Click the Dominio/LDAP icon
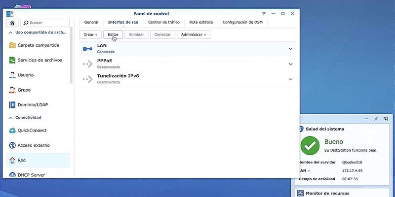The image size is (395, 197). click(x=12, y=104)
